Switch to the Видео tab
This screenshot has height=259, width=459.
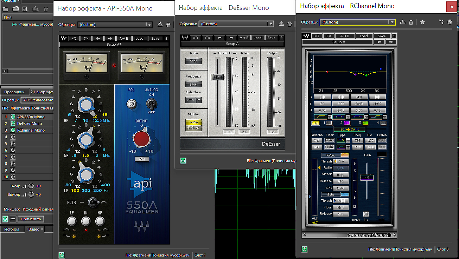coord(34,229)
